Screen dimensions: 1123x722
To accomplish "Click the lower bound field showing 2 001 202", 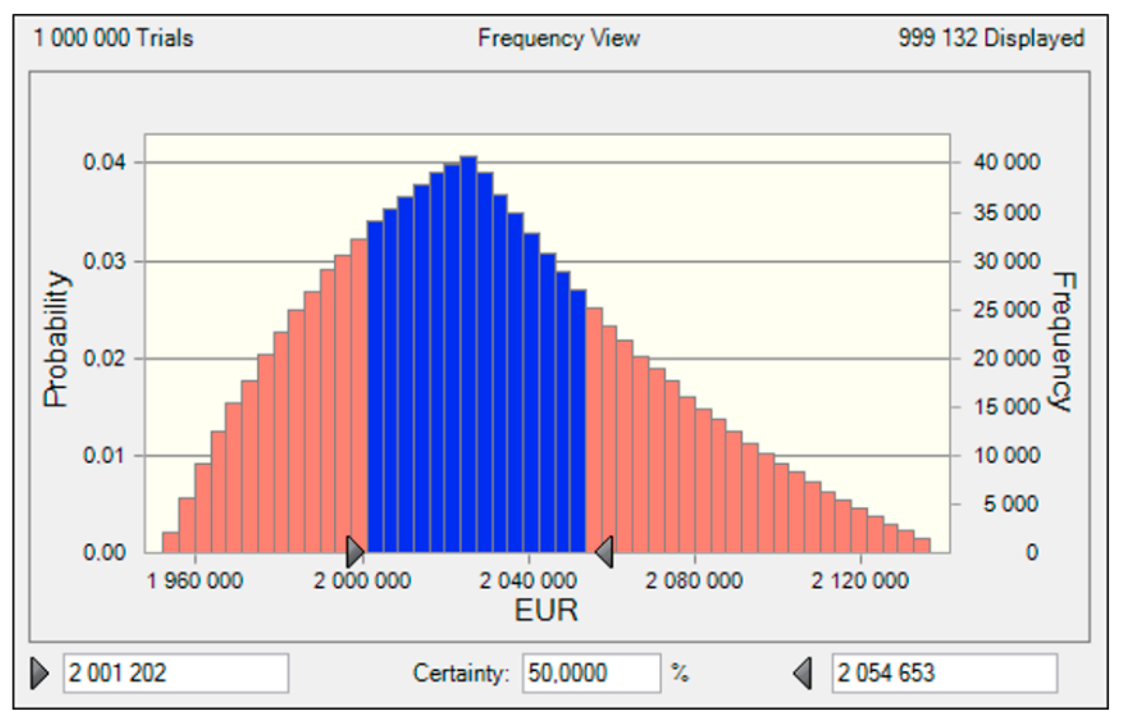I will coord(176,673).
